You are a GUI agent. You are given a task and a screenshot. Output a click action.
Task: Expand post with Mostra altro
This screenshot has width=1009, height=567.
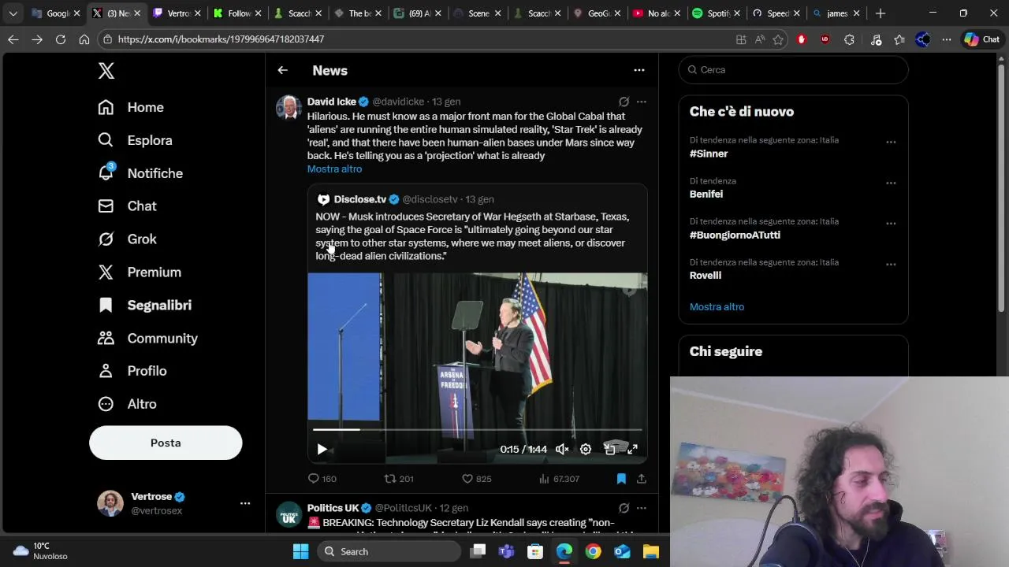334,169
